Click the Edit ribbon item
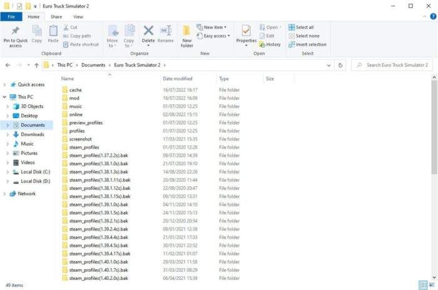438x290 pixels. 267,36
